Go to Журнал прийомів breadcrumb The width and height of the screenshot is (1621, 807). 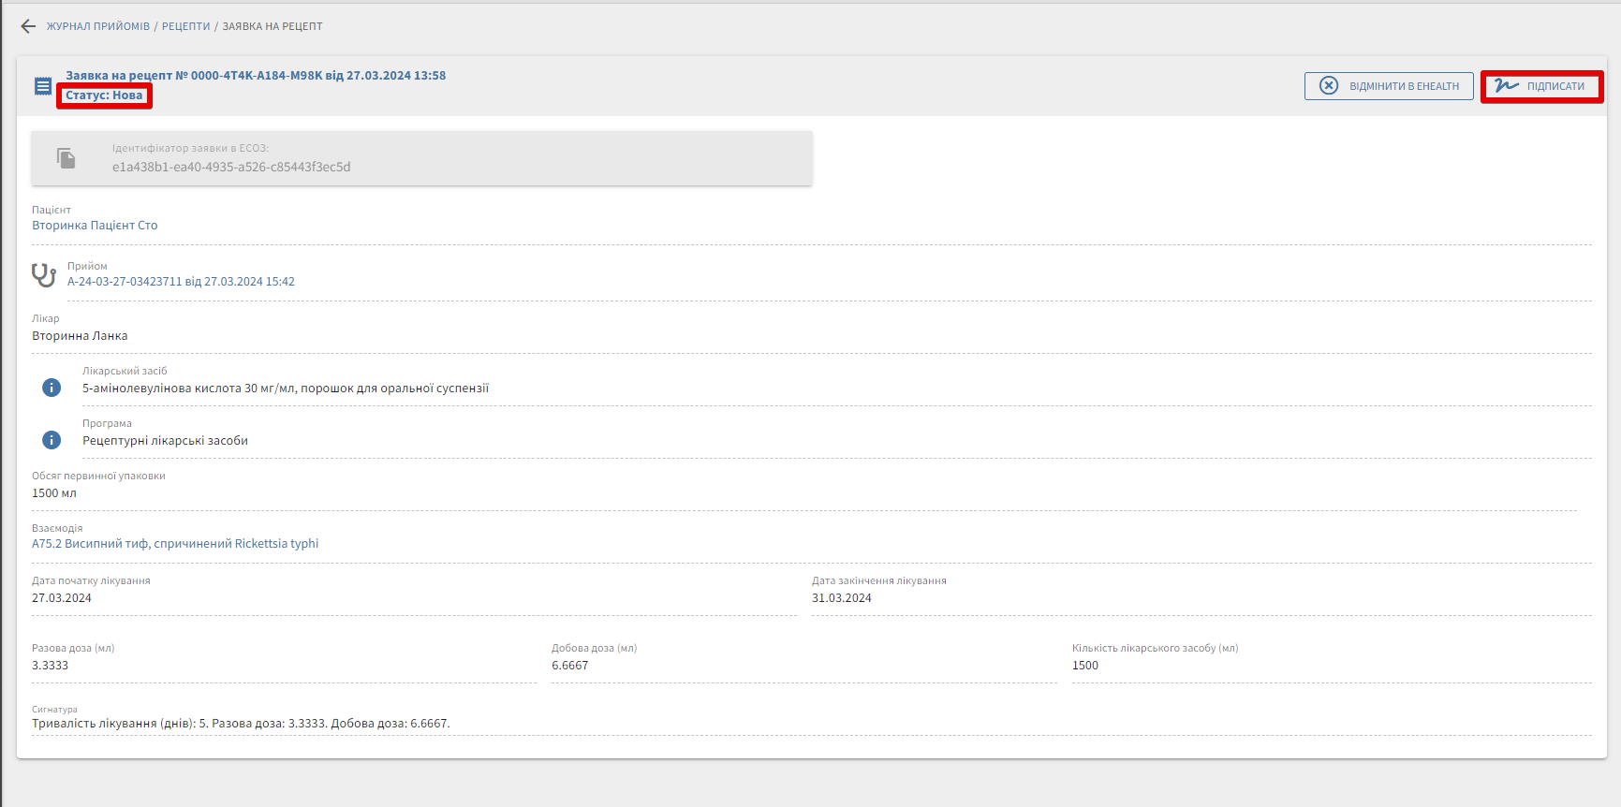(98, 26)
